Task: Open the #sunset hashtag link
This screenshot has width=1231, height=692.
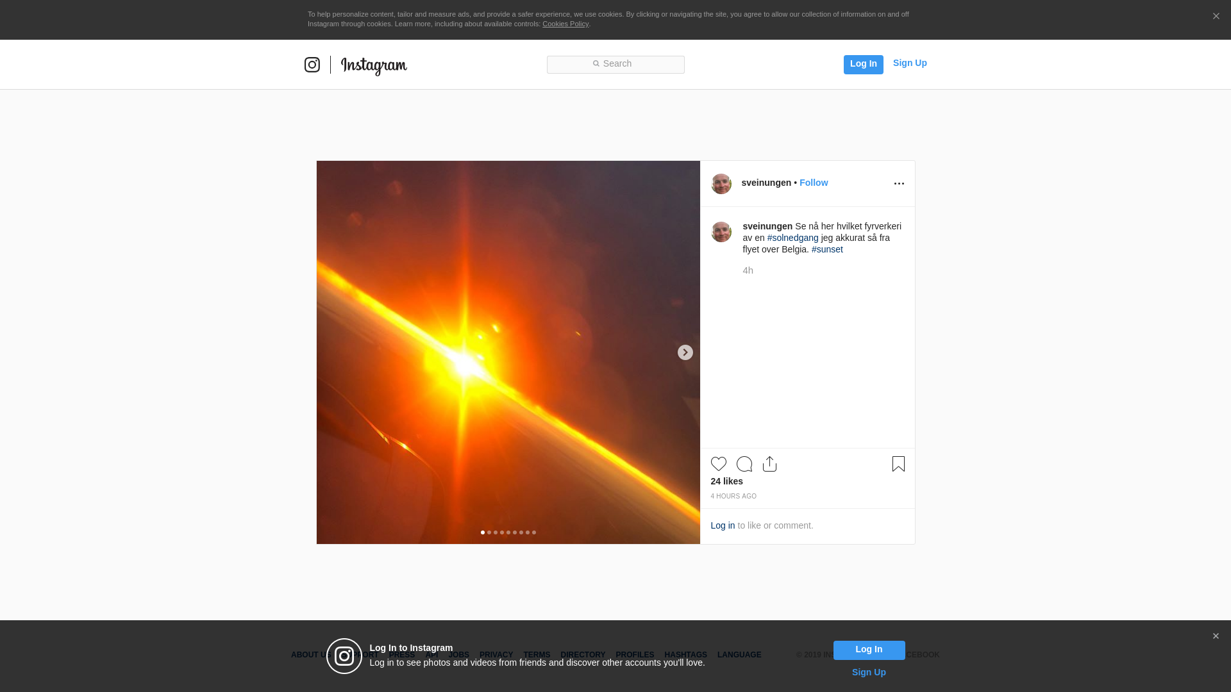Action: click(827, 249)
